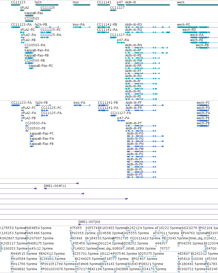
Task: Select EST EP03356.3prime
Action: [83, 233]
